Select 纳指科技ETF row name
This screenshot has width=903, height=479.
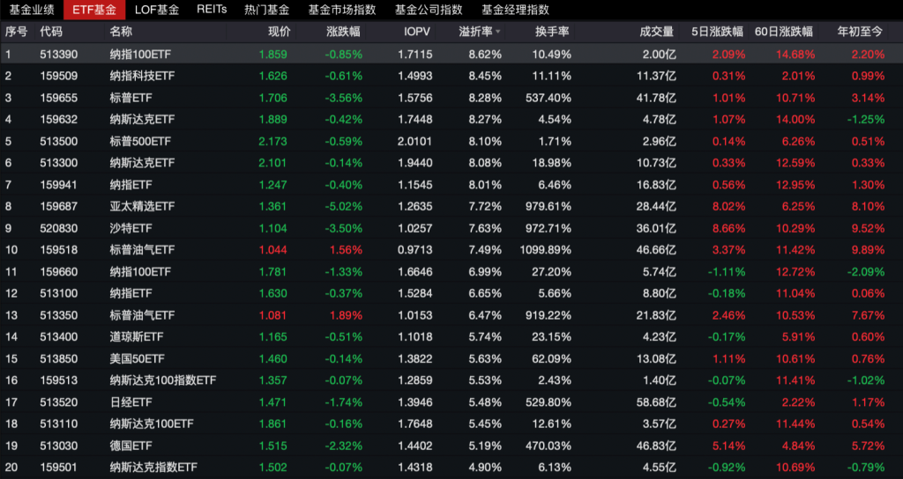click(142, 76)
